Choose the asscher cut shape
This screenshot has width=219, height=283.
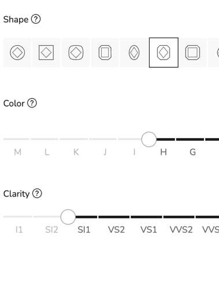(x=192, y=53)
